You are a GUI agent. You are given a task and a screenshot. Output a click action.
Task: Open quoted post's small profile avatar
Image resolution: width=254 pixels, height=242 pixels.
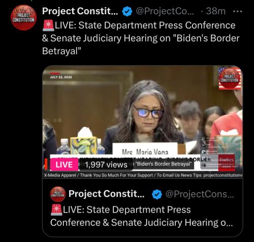pos(58,194)
